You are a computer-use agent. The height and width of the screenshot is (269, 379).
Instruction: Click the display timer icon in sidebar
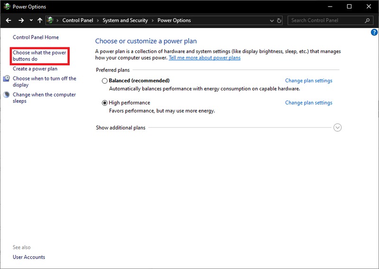tap(7, 78)
